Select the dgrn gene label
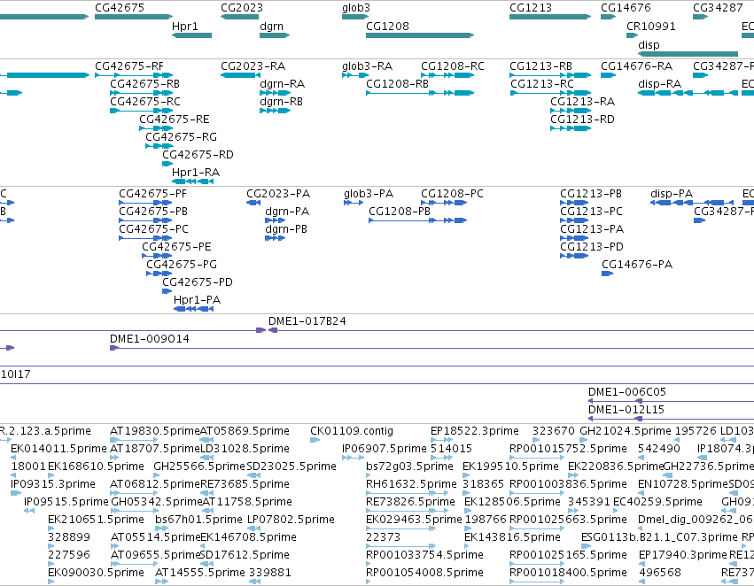Screen dimensions: 754x586 tap(272, 27)
